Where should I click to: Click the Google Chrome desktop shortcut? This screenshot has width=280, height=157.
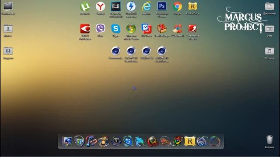pyautogui.click(x=177, y=7)
